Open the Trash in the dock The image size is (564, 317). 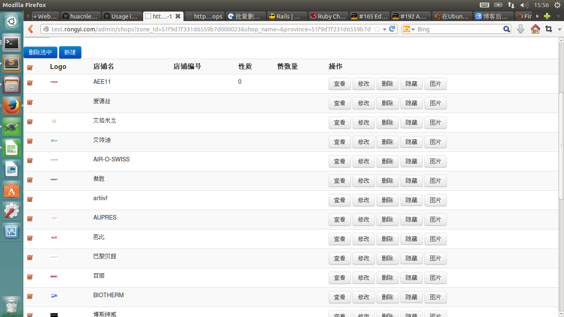(x=12, y=305)
